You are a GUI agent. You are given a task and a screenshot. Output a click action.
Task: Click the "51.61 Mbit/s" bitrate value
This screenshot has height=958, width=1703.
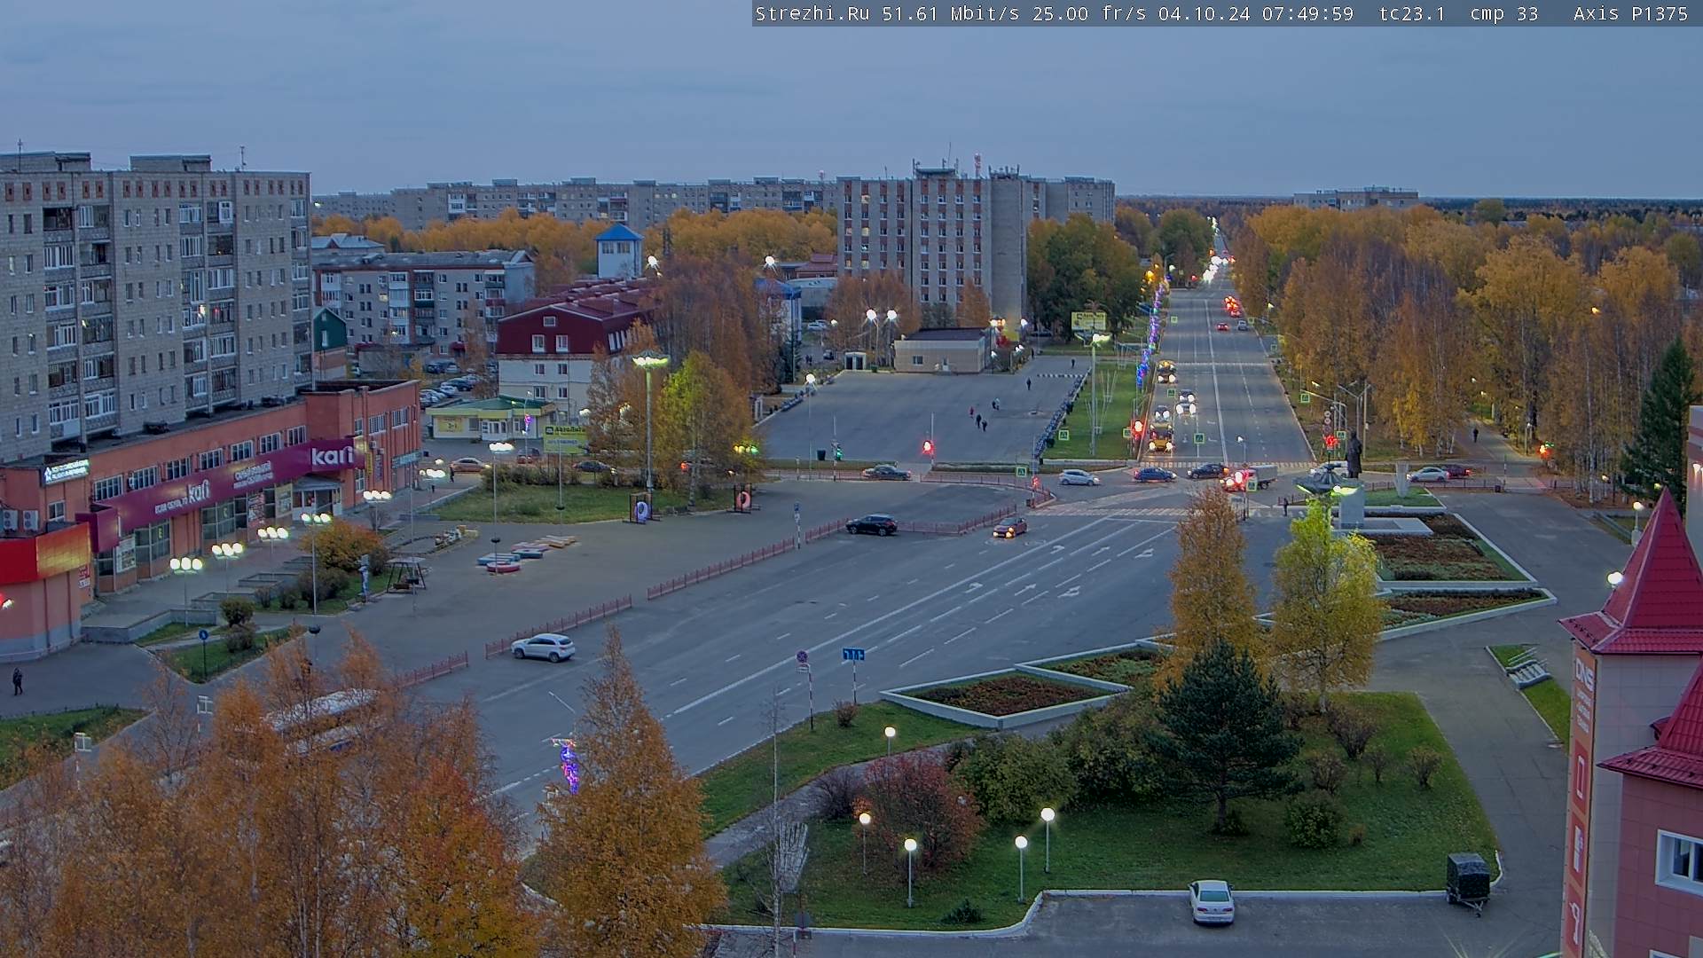coord(950,13)
